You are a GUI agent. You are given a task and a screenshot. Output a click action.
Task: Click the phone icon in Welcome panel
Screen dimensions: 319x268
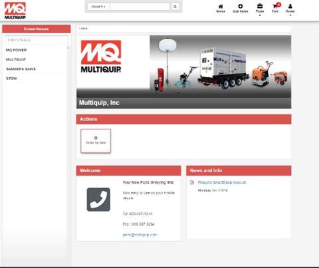click(98, 200)
